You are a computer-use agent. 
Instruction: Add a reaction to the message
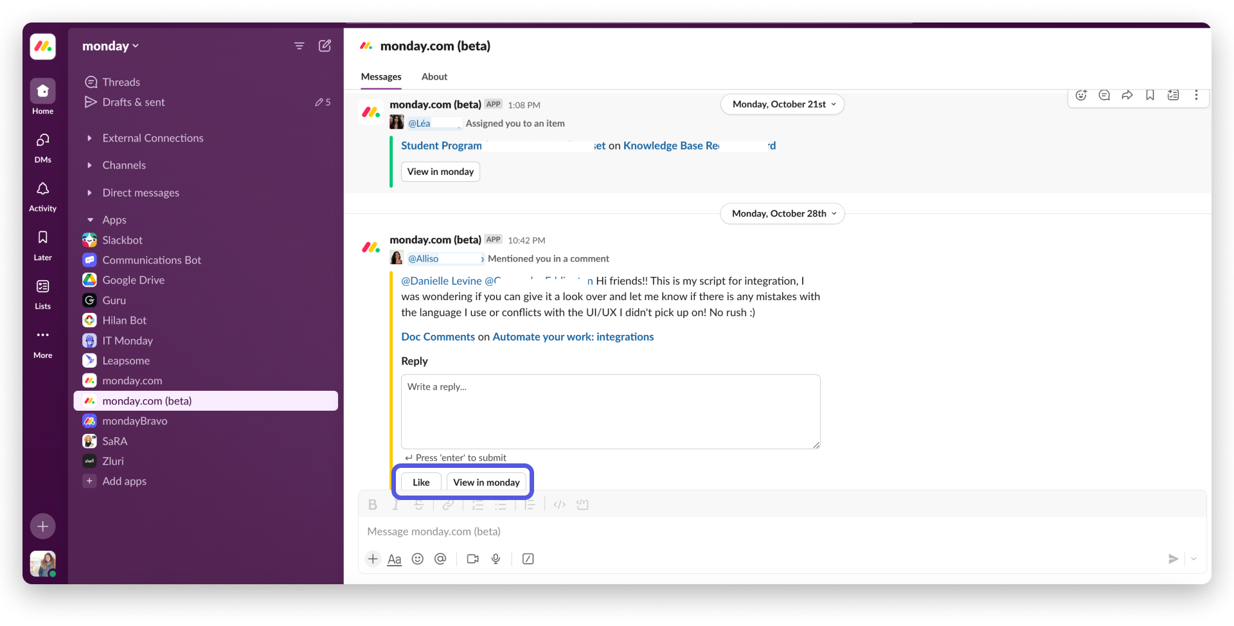point(1081,95)
